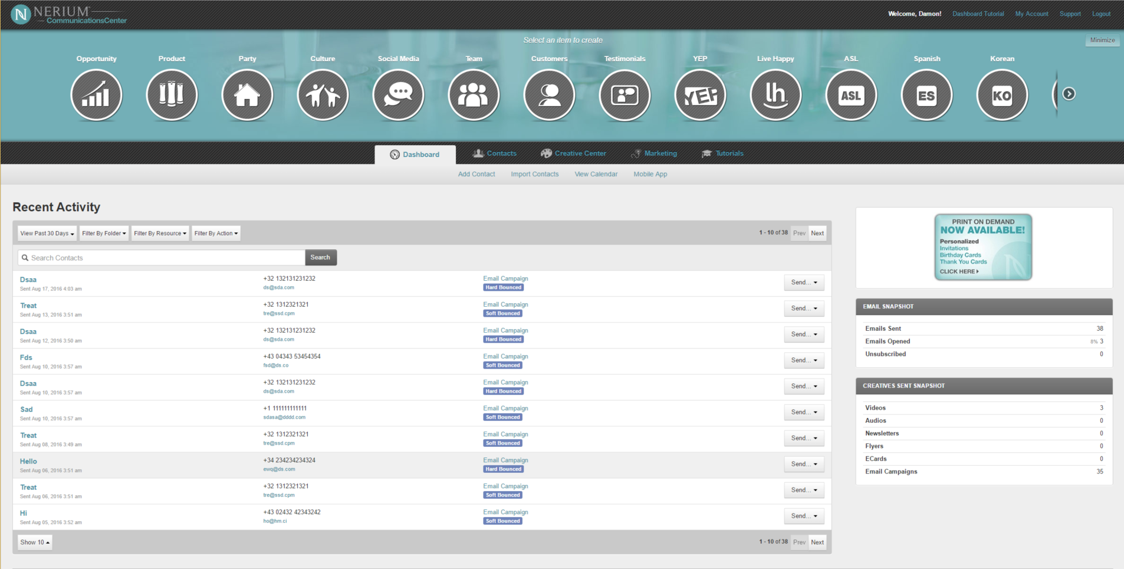The image size is (1124, 569).
Task: Open the Filter By Resource dropdown
Action: pyautogui.click(x=160, y=233)
